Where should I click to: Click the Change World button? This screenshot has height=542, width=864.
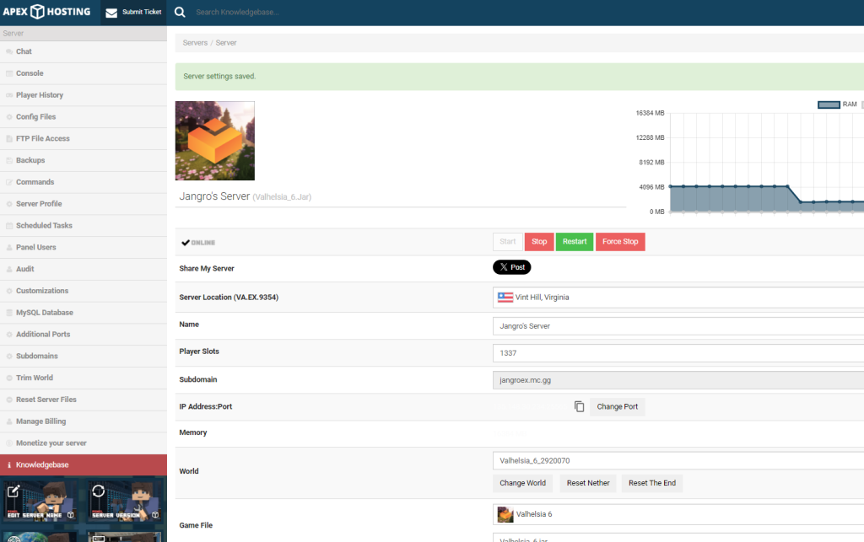point(522,483)
